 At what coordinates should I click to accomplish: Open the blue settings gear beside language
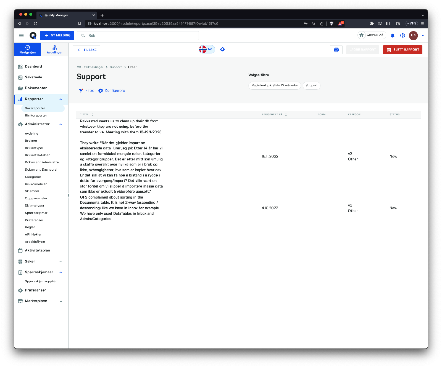pos(222,49)
